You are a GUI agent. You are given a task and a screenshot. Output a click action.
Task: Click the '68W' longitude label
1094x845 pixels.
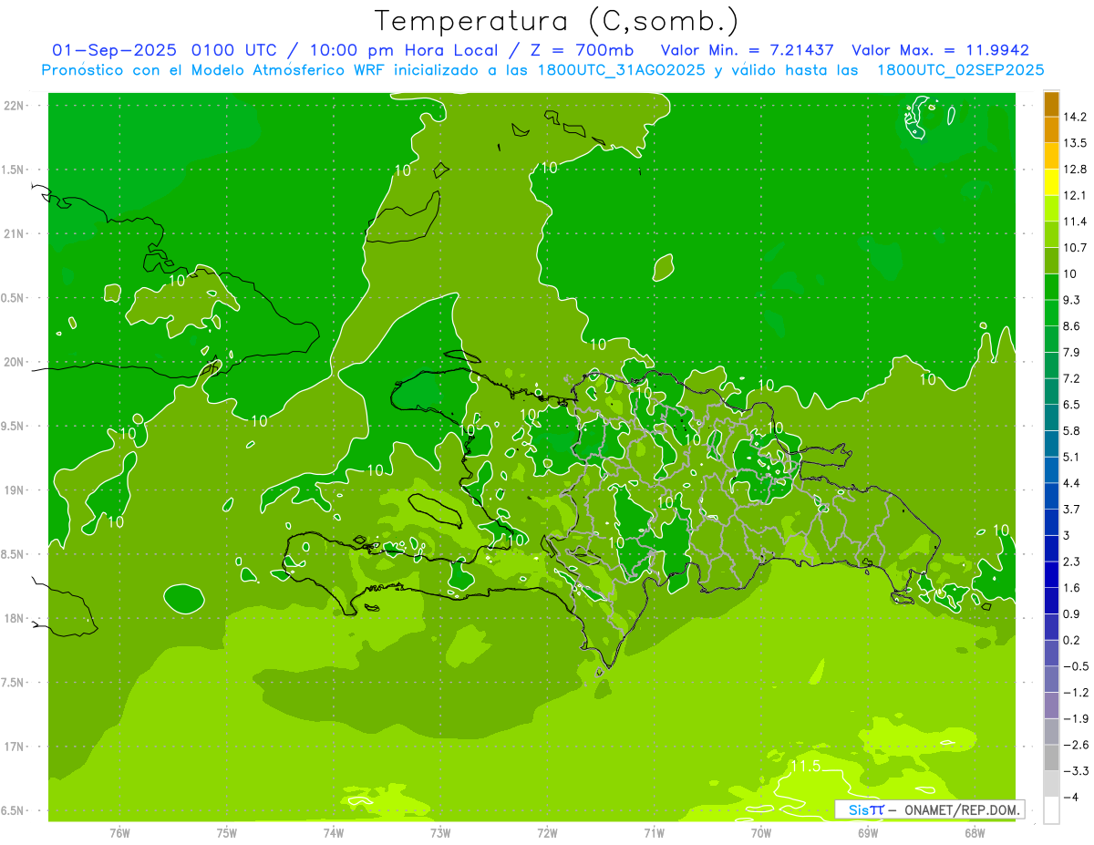[975, 833]
